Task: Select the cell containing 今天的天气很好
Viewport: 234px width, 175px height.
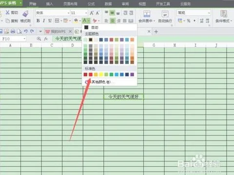Action: (x=123, y=97)
